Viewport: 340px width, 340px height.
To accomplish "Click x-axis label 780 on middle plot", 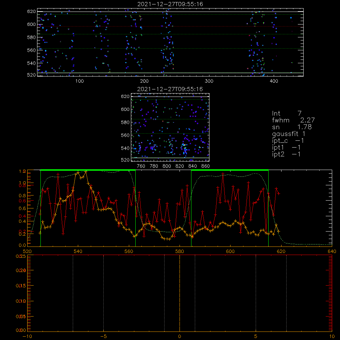I will (x=154, y=166).
